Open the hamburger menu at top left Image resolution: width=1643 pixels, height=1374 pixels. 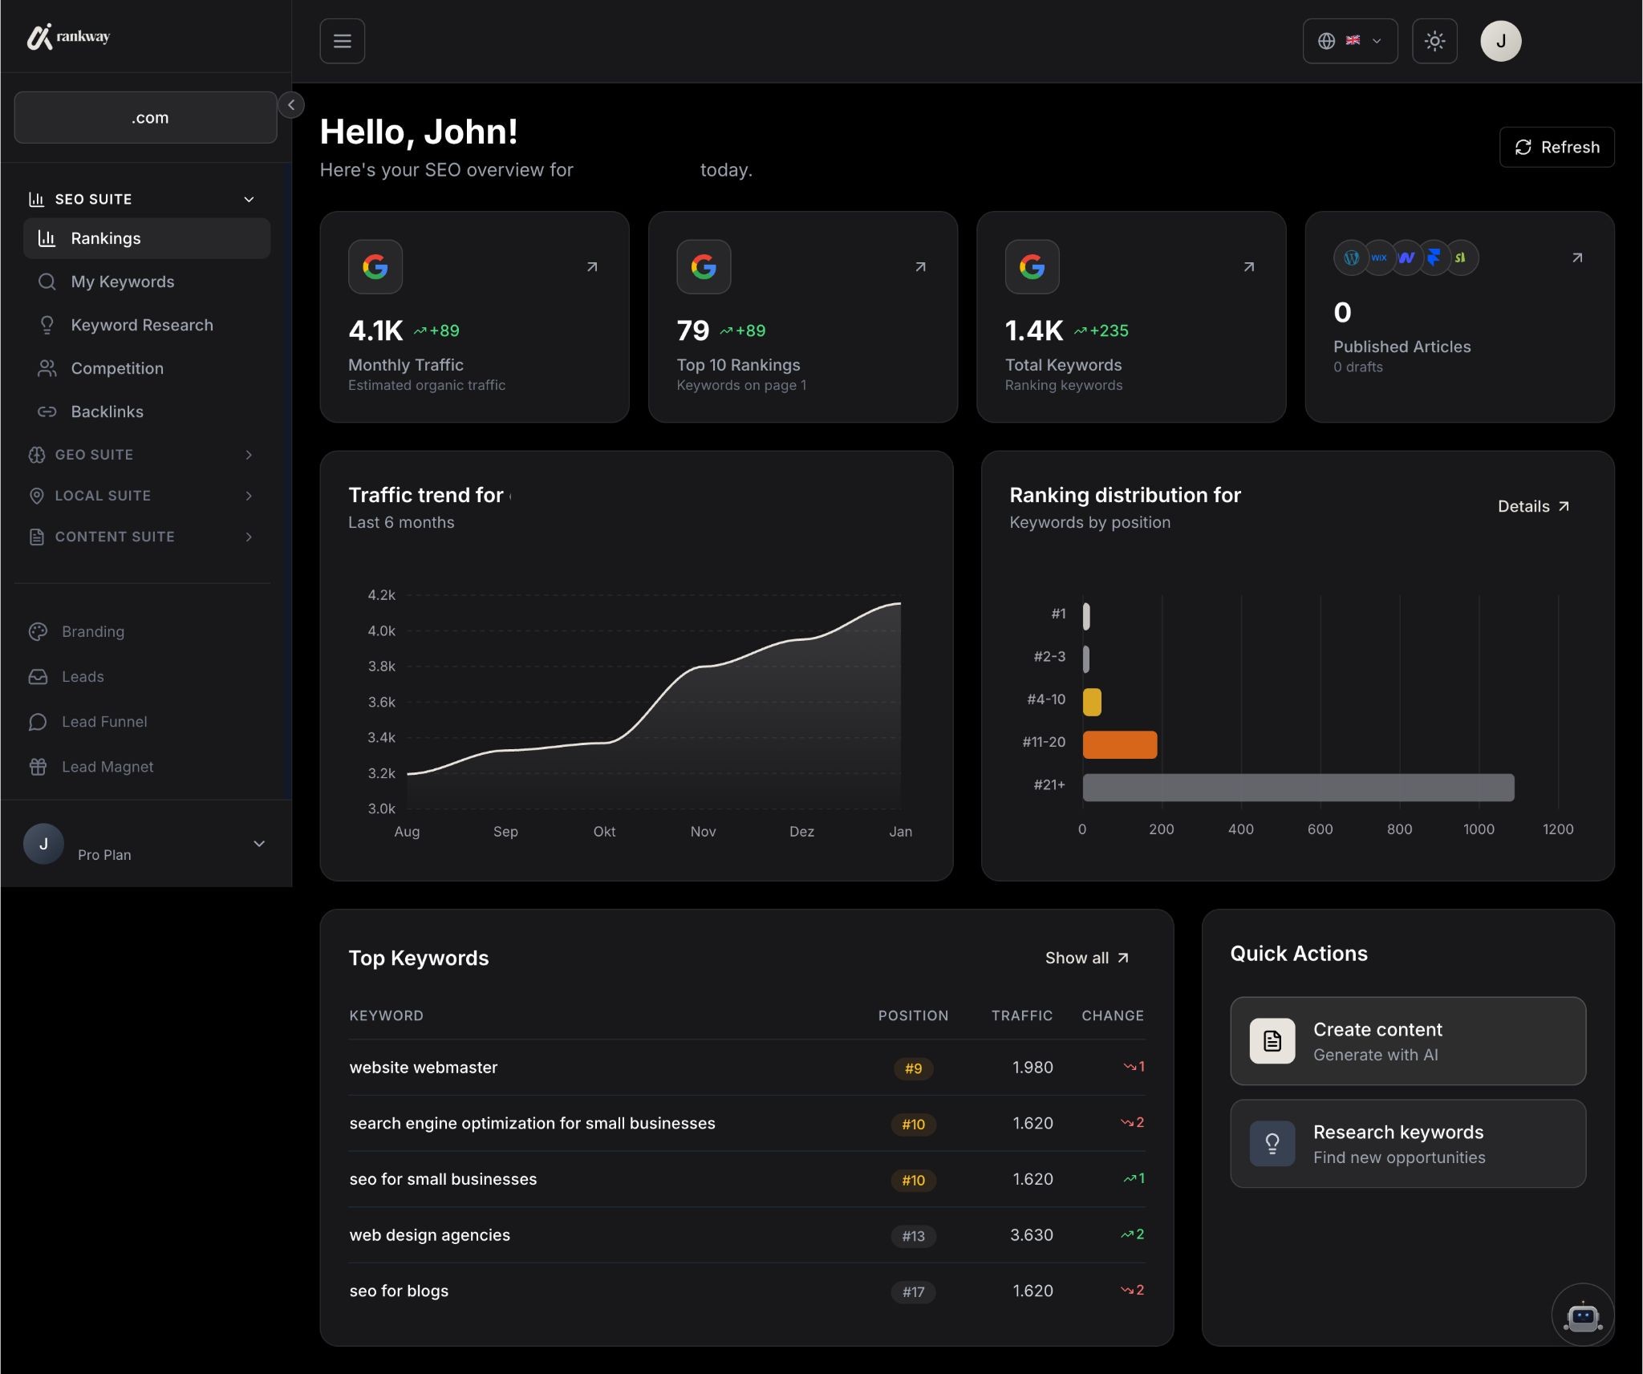[343, 40]
